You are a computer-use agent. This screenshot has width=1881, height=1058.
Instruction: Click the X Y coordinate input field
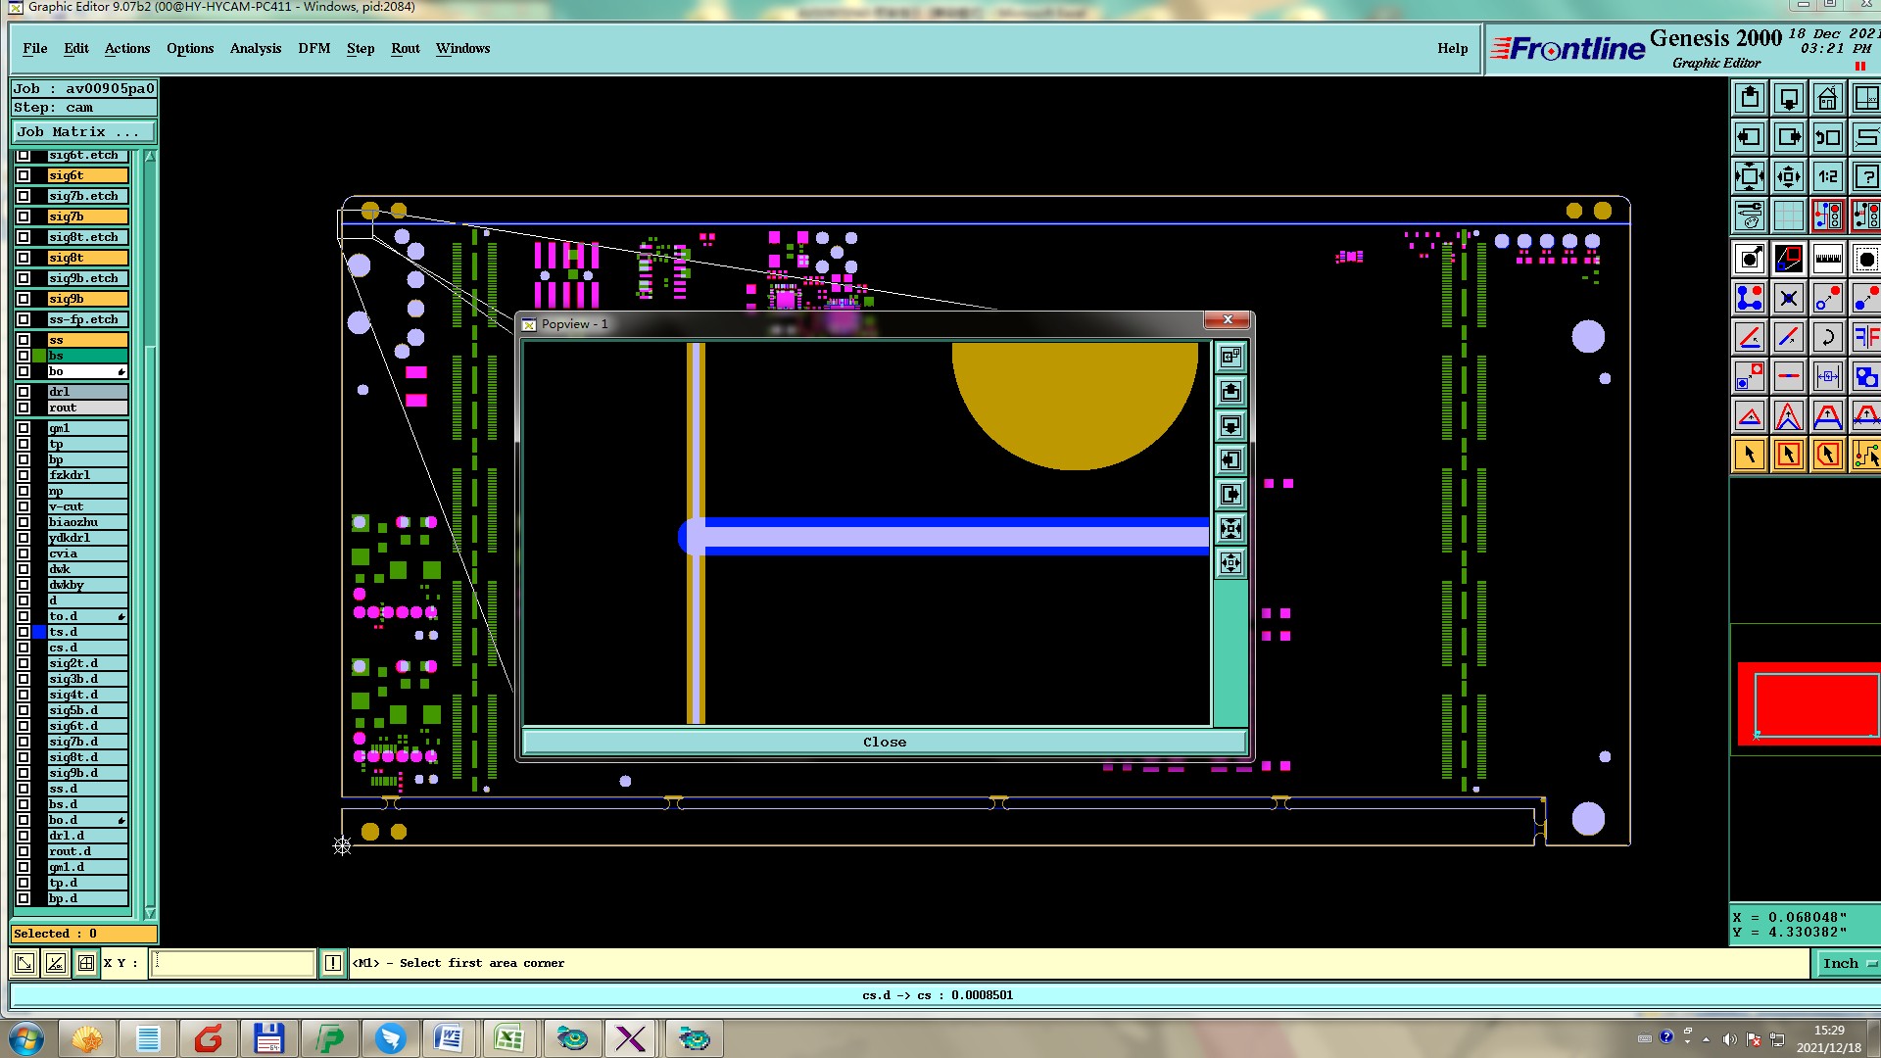tap(233, 963)
